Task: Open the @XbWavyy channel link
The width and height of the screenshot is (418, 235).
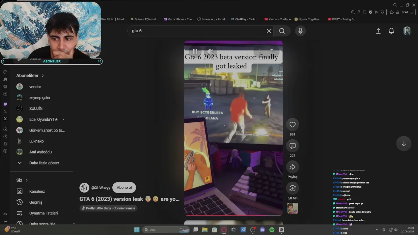Action: click(x=101, y=188)
